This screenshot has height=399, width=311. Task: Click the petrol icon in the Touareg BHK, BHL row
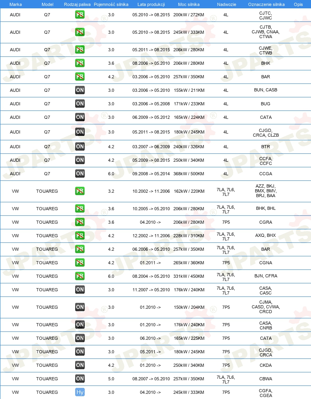80,209
